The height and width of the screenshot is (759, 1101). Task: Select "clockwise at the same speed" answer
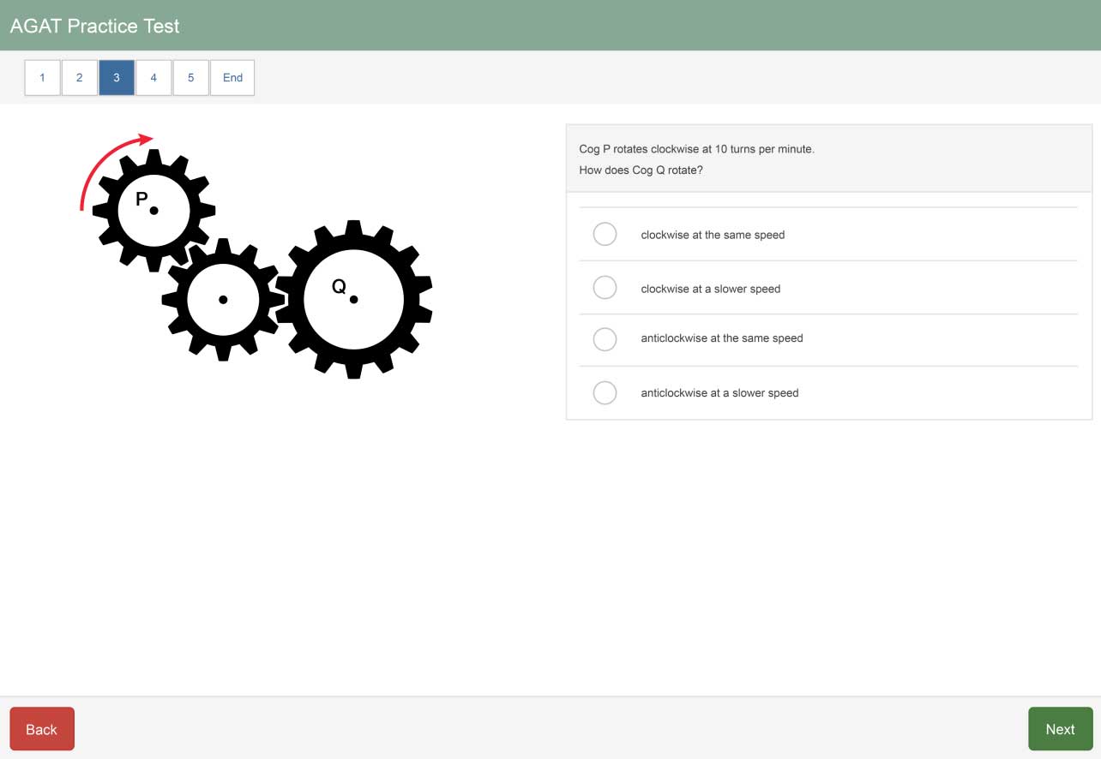(x=605, y=234)
